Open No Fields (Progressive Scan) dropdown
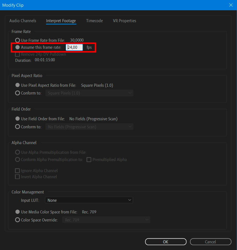237x250 pixels. pos(89,127)
